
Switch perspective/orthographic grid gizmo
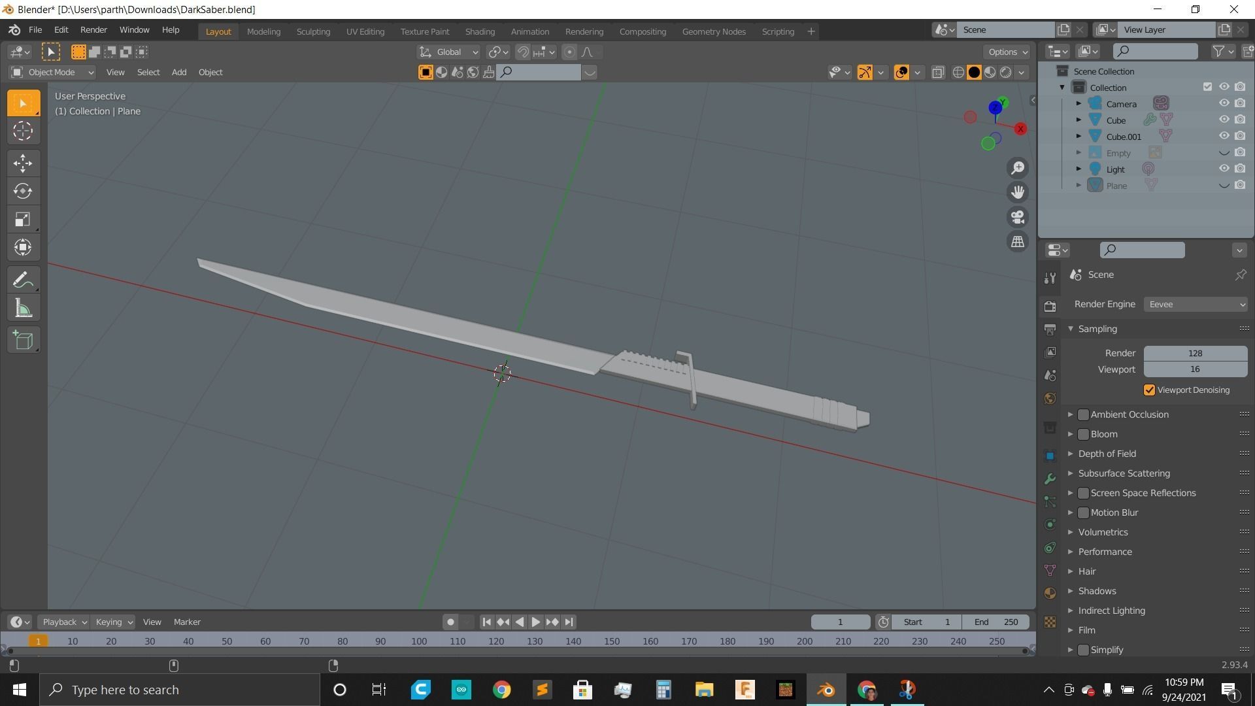(1018, 242)
